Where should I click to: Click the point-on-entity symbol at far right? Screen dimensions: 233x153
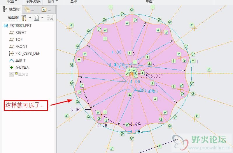pos(209,70)
